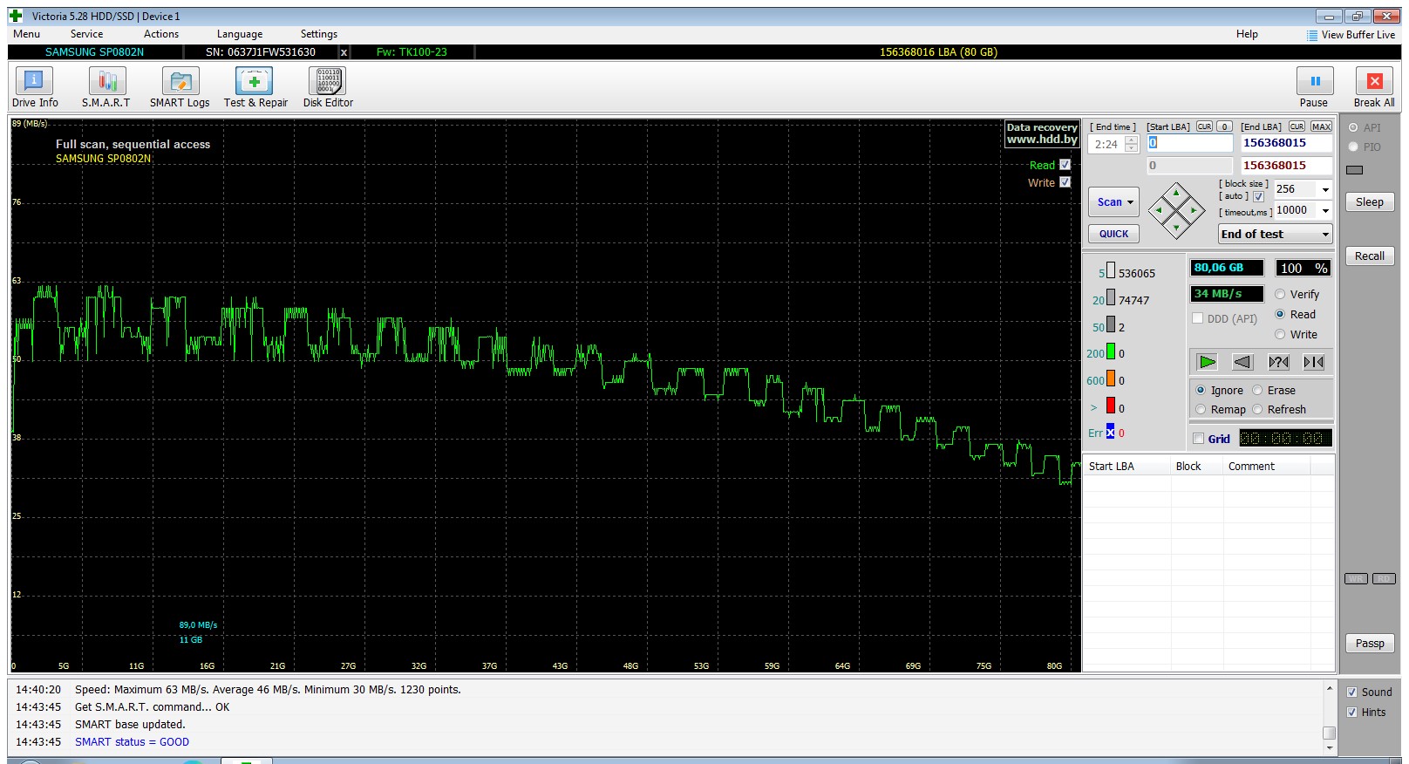Increase End time with up spinner
Screen dimensions: 1409x764
point(1132,140)
